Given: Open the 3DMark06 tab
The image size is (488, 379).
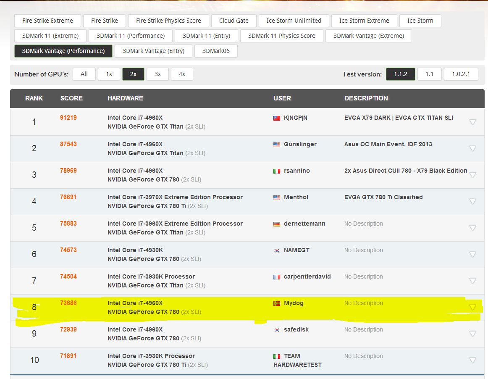Looking at the screenshot, I should [x=216, y=51].
